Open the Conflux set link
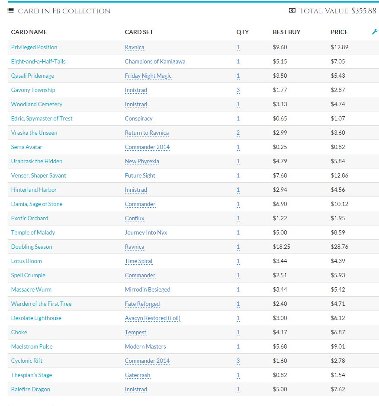Screen dimensions: 379x406 click(x=135, y=218)
